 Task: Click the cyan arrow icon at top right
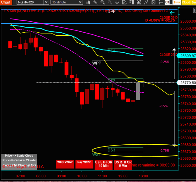coord(172,13)
